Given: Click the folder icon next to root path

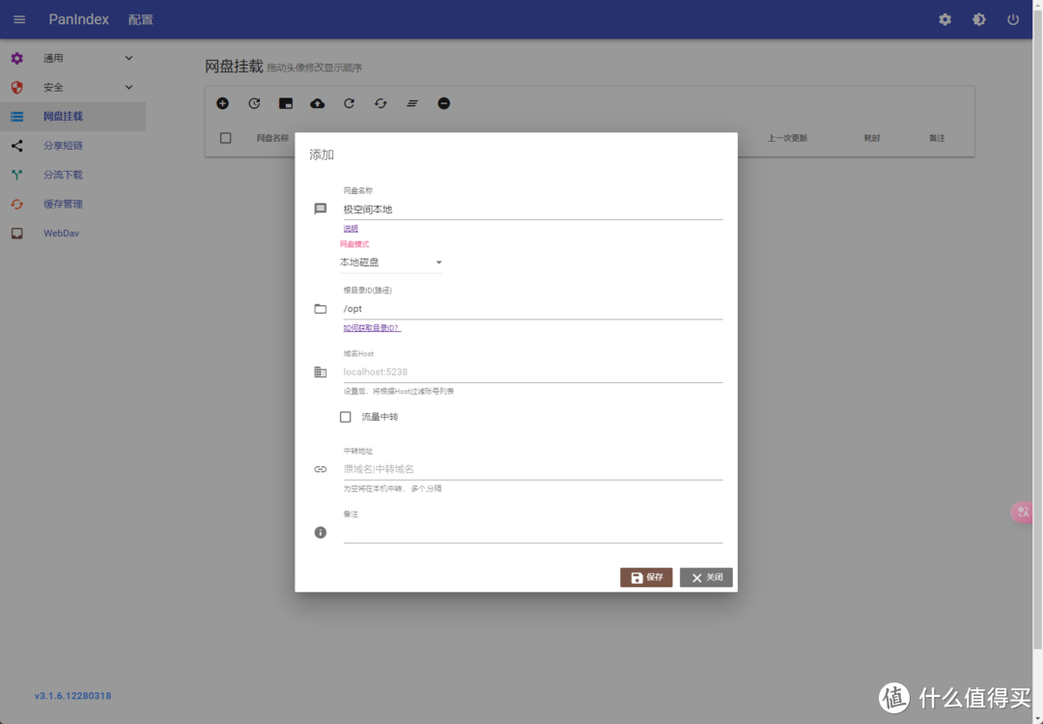Looking at the screenshot, I should (320, 309).
